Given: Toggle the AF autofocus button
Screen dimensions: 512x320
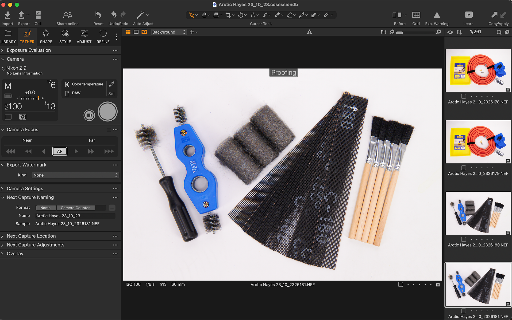Looking at the screenshot, I should (x=60, y=151).
